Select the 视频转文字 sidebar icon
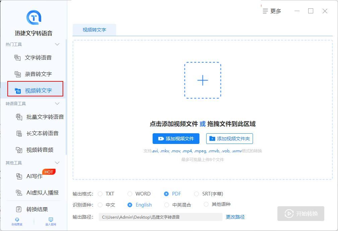338x231 pixels. point(18,91)
